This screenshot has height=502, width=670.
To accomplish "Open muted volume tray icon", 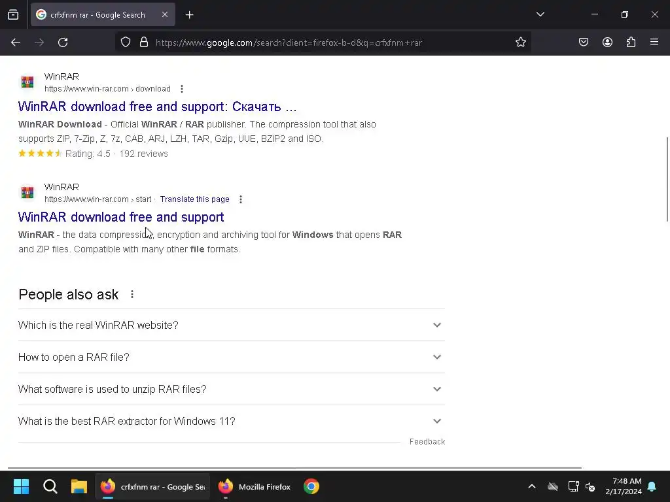I will 591,486.
